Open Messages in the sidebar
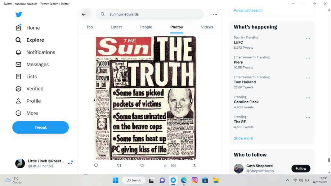Viewport: 331px width, 186px height. (32, 64)
